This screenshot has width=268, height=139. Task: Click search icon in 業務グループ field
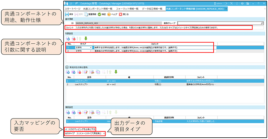pyautogui.click(x=262, y=23)
